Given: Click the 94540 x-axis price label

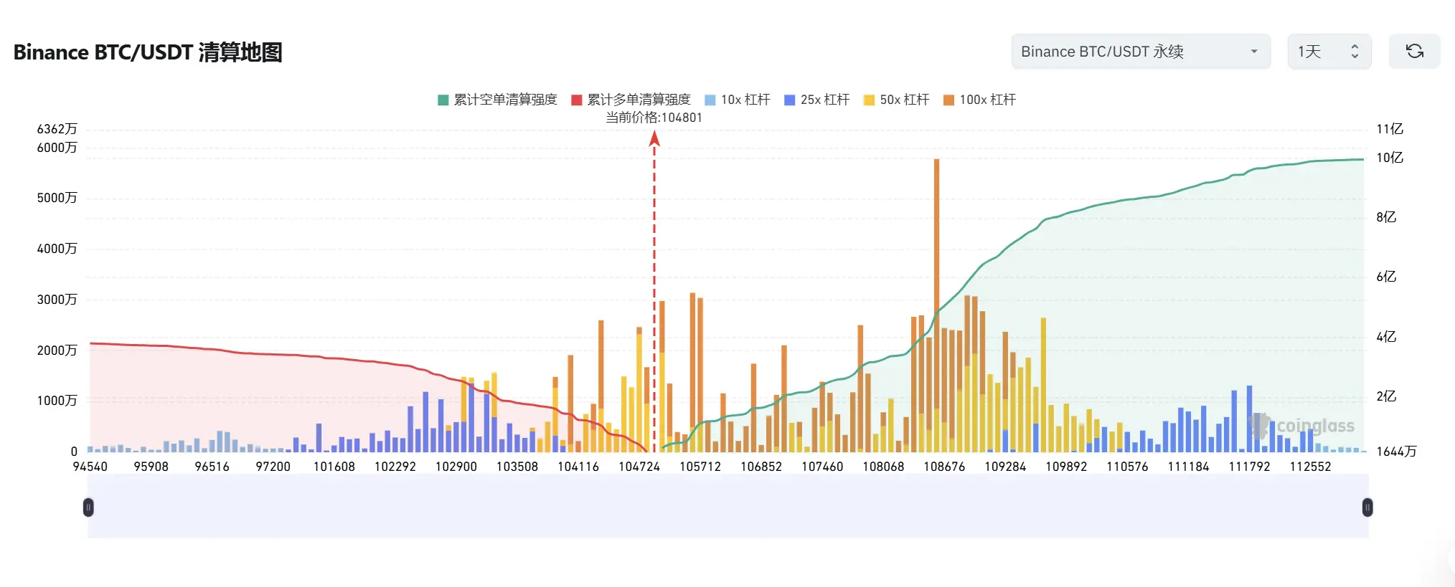Looking at the screenshot, I should [90, 467].
